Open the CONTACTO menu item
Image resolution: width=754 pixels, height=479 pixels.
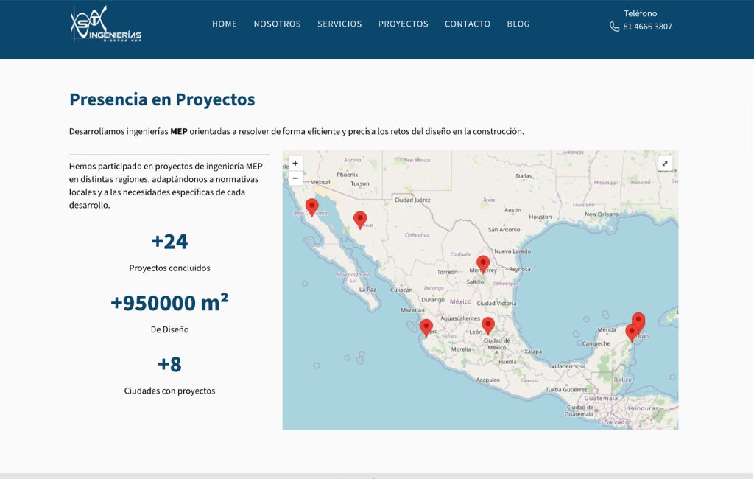(x=468, y=24)
